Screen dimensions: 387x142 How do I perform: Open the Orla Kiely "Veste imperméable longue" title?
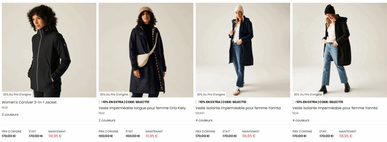click(142, 108)
